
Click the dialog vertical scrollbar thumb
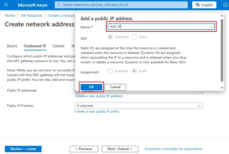[222, 50]
